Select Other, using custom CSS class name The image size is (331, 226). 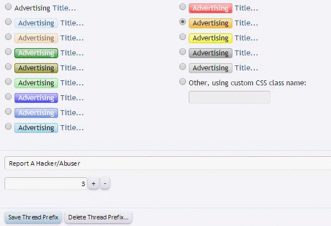(183, 82)
